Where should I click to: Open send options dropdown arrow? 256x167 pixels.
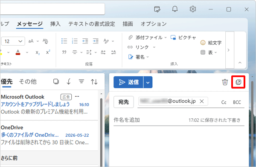pos(148,82)
